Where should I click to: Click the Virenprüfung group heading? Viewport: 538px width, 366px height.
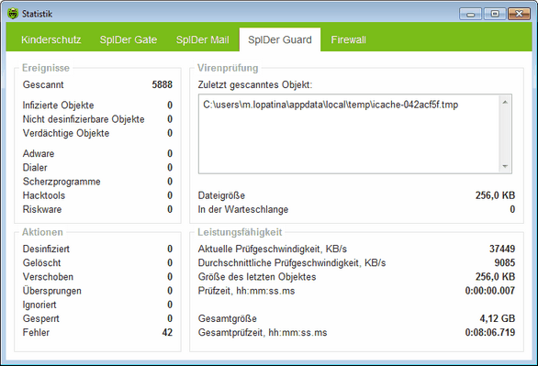coord(228,68)
